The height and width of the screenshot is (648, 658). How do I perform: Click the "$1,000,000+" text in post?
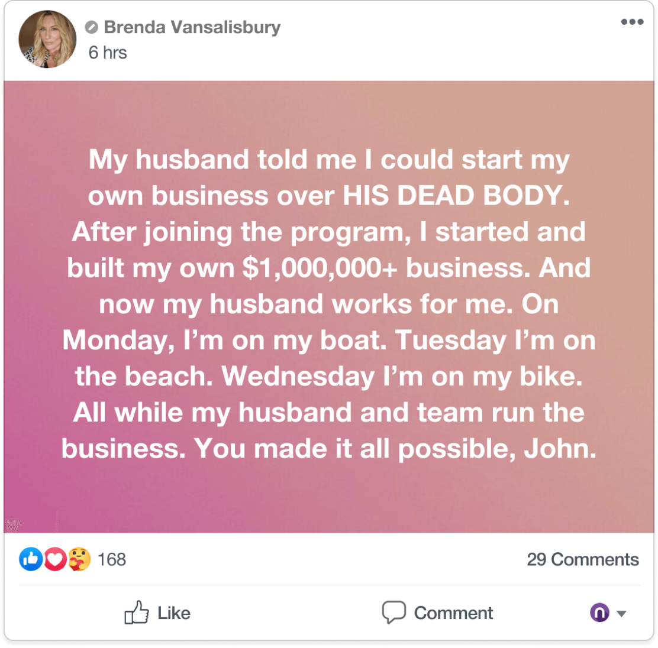click(x=320, y=268)
